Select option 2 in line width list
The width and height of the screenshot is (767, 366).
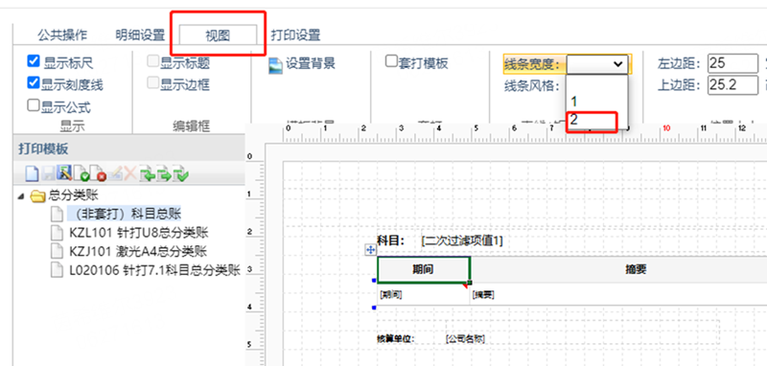[x=592, y=120]
